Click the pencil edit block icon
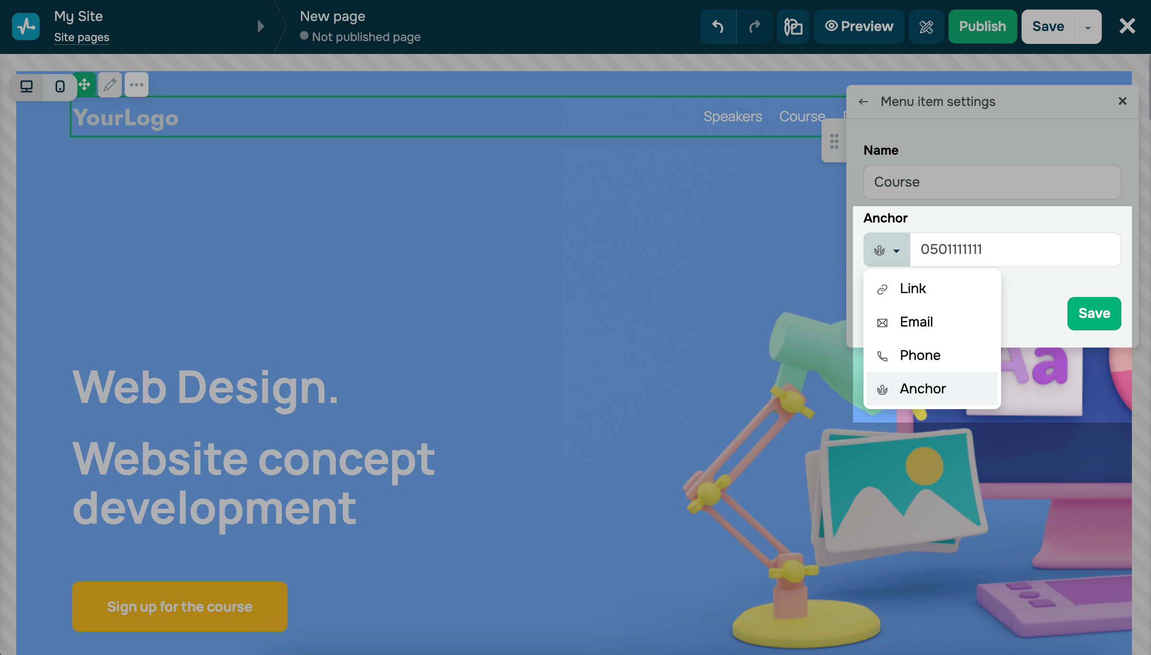This screenshot has width=1151, height=655. pyautogui.click(x=110, y=85)
